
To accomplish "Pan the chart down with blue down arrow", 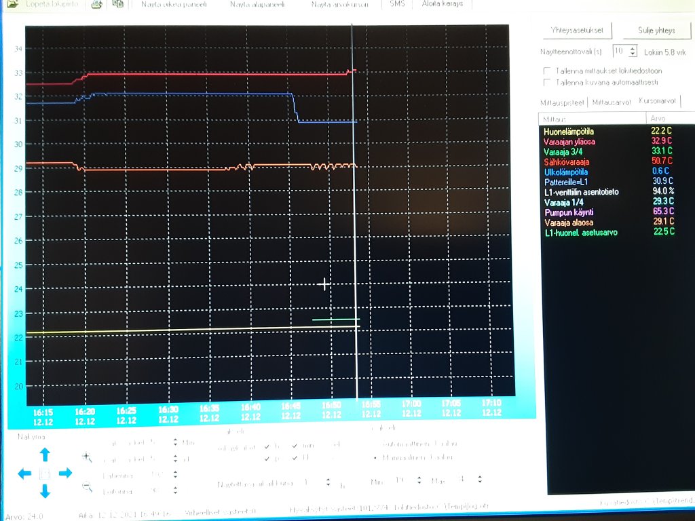I will tap(45, 490).
